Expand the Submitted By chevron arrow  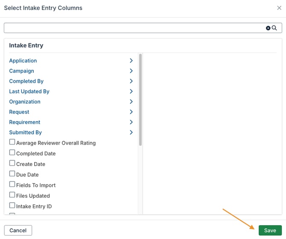pyautogui.click(x=131, y=132)
